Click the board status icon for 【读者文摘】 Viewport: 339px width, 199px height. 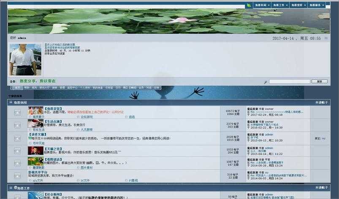click(17, 138)
